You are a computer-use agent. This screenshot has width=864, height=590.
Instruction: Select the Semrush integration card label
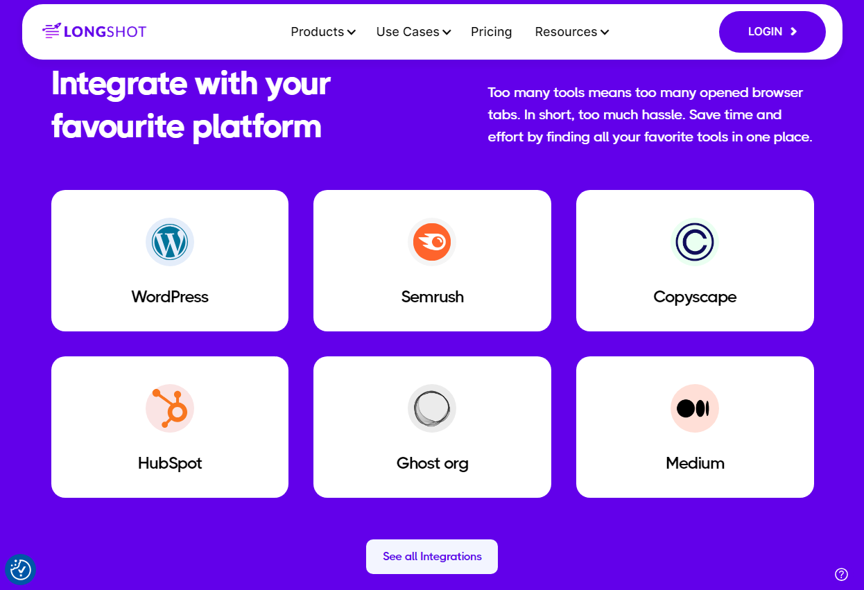coord(432,297)
